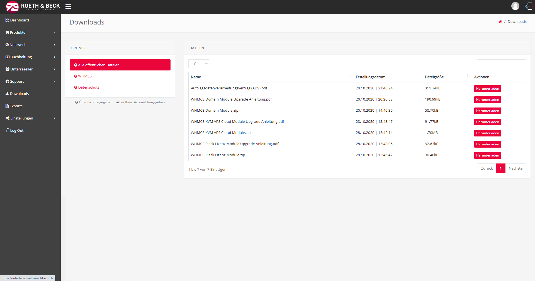Expand the Einstellungen sidebar section

click(x=21, y=118)
